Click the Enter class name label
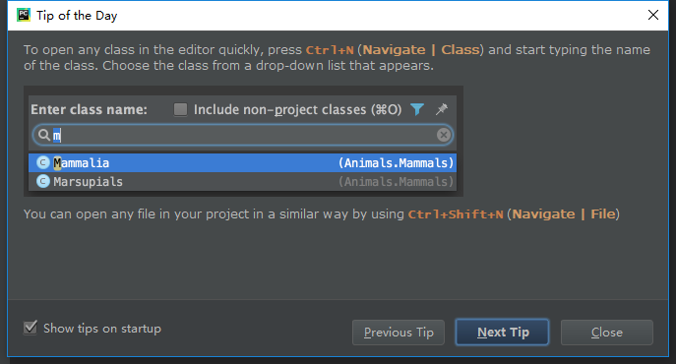 click(89, 109)
